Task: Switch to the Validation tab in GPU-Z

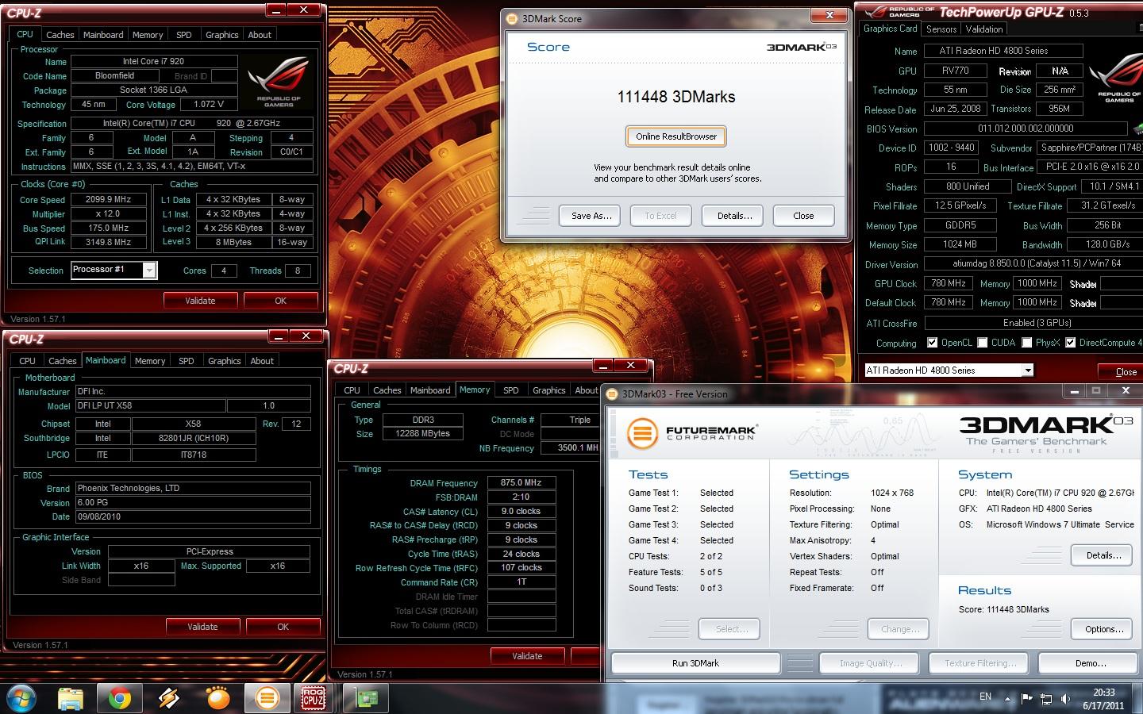Action: [984, 29]
